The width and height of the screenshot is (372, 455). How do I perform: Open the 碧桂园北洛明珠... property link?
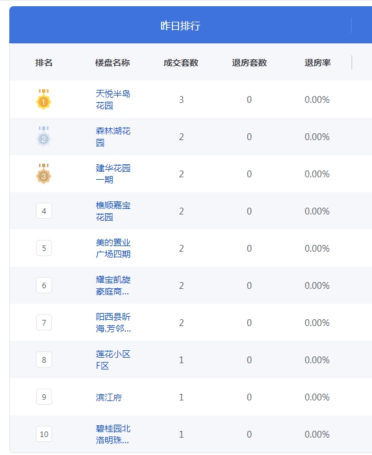click(x=113, y=435)
